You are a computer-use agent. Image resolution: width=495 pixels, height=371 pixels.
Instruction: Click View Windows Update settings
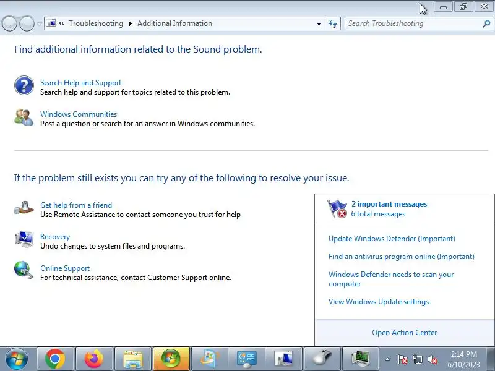[x=379, y=302]
